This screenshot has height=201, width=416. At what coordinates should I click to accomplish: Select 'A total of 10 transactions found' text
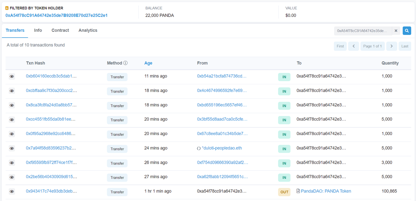point(36,45)
